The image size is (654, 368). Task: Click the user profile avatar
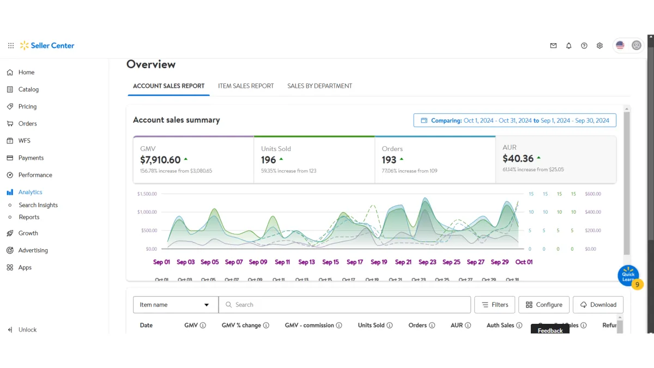coord(636,46)
